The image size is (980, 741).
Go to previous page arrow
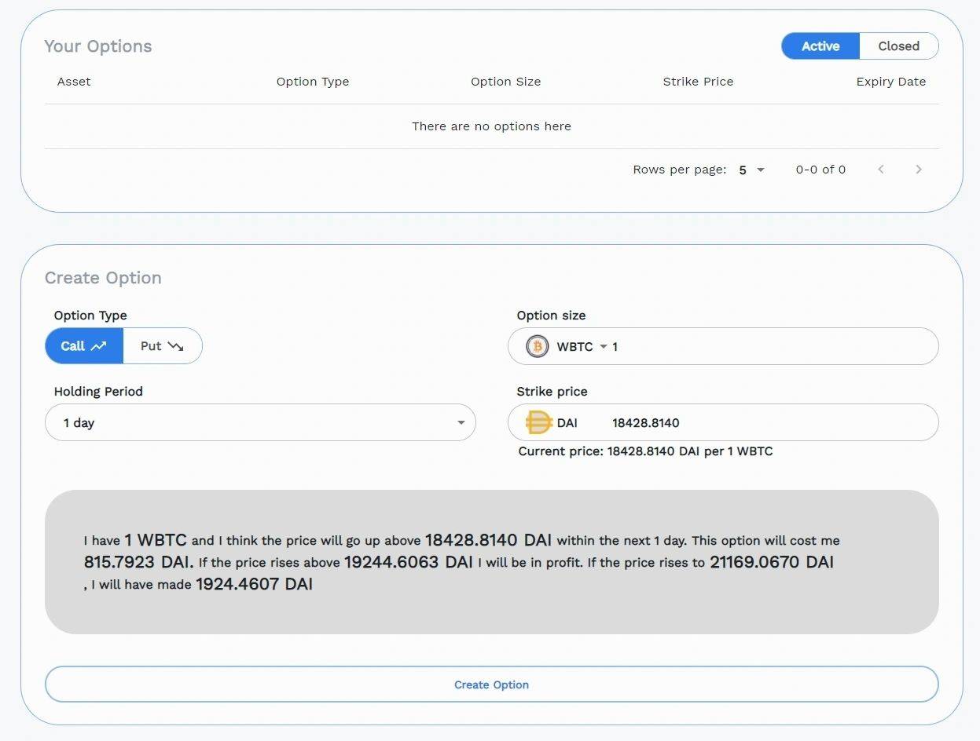[x=881, y=170]
